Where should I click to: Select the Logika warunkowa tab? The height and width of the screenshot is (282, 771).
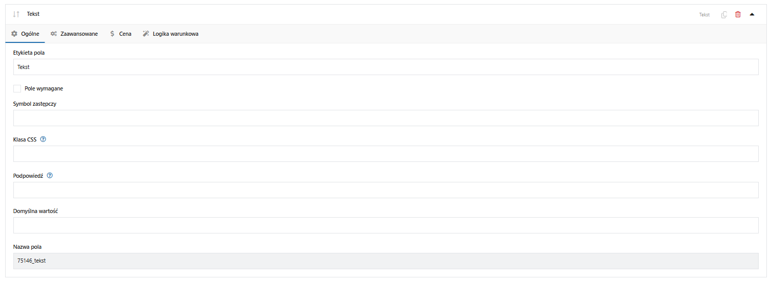(170, 34)
